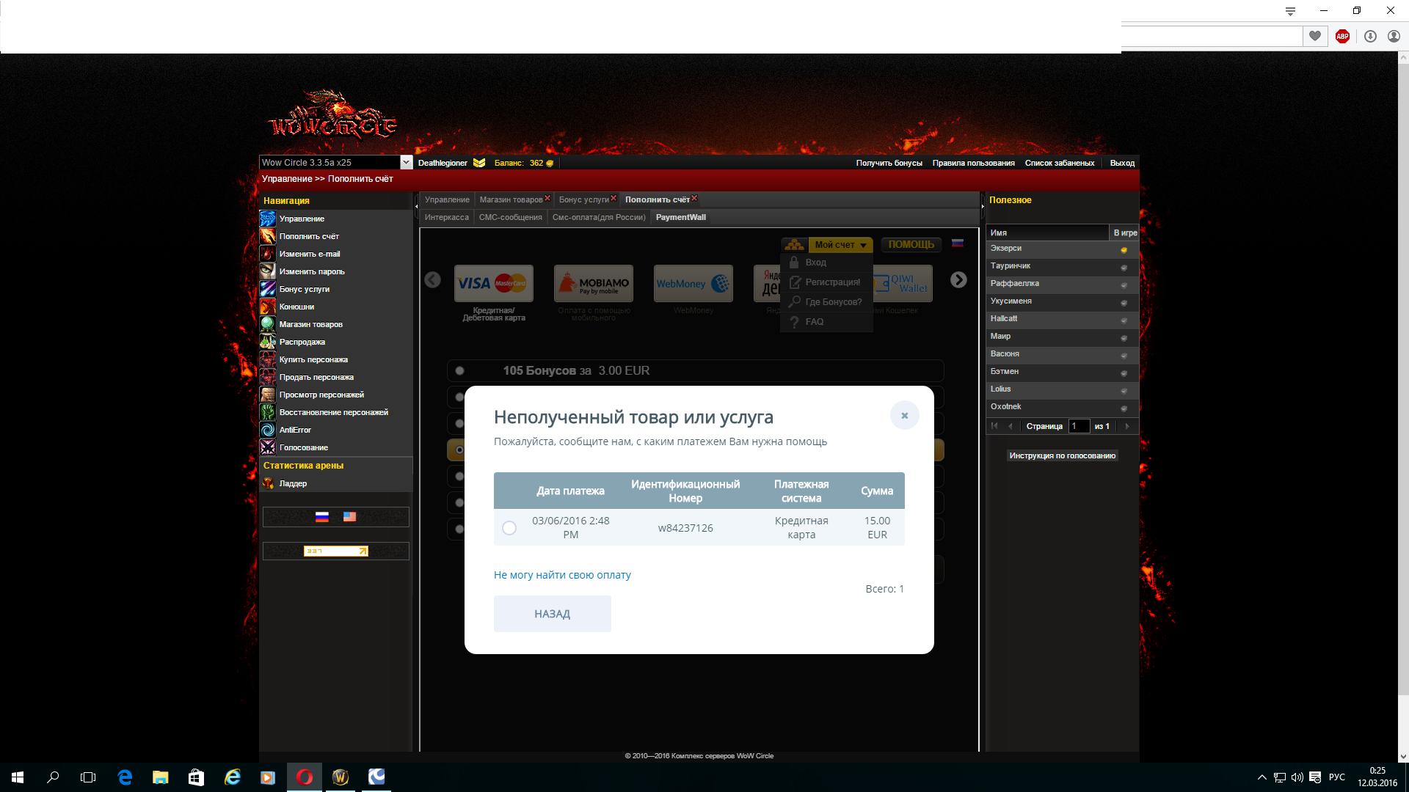Screen dimensions: 1409x792
Task: Click the Страница page number input field
Action: (1079, 426)
